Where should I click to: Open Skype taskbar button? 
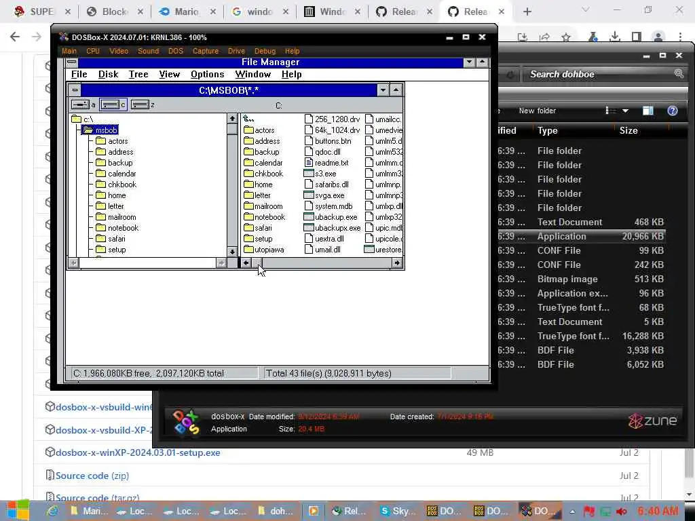click(398, 511)
